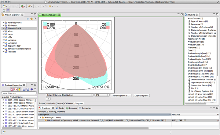This screenshot has width=220, height=135.
Task: Click the Run/External tools green-red icon
Action: coord(22,6)
